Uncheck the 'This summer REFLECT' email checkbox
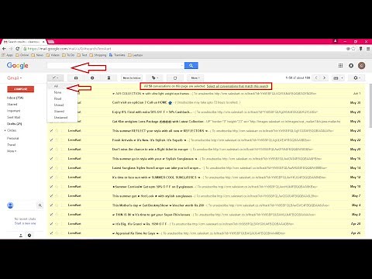372x279 pixels. (51, 131)
